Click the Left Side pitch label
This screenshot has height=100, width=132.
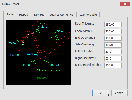tap(85, 51)
